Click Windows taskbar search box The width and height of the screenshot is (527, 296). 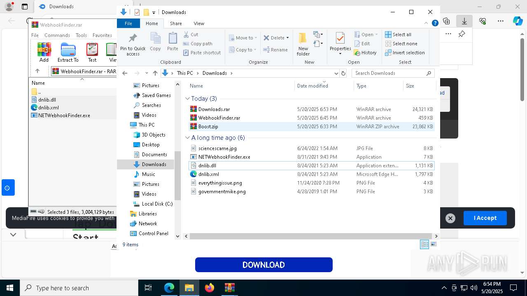pos(79,288)
